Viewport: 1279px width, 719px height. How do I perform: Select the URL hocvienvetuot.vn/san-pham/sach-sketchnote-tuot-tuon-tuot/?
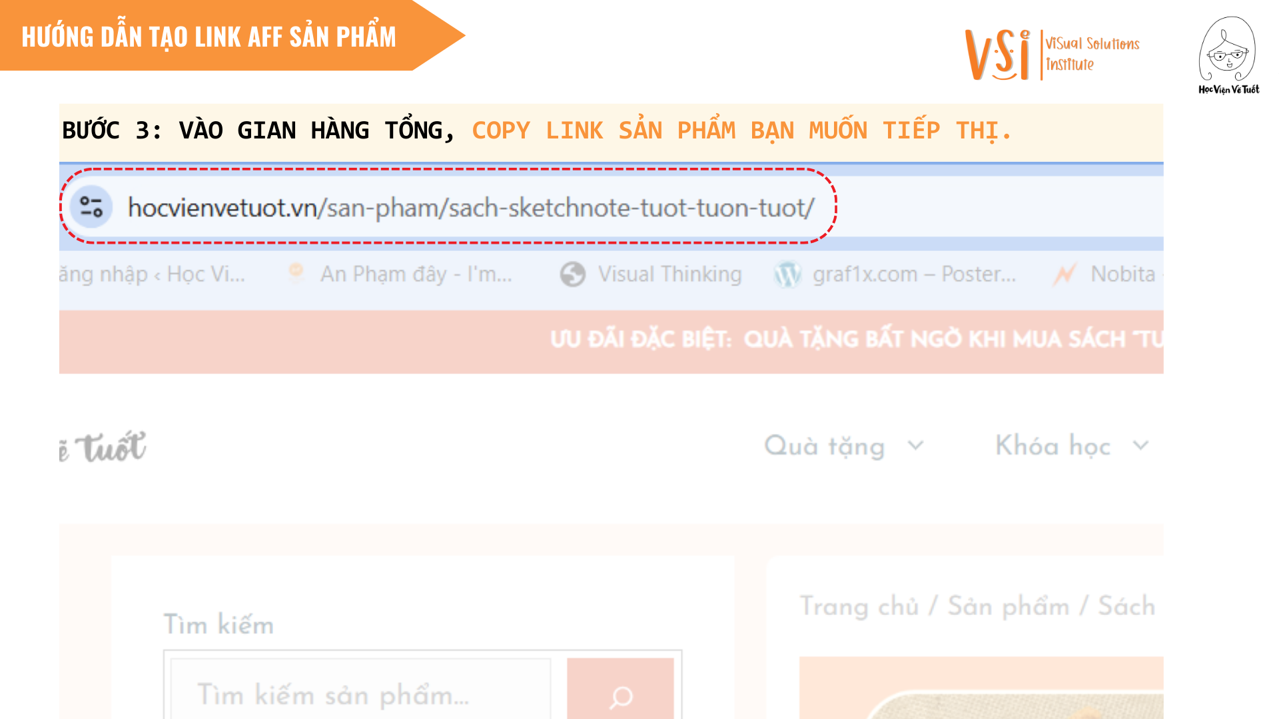coord(471,208)
